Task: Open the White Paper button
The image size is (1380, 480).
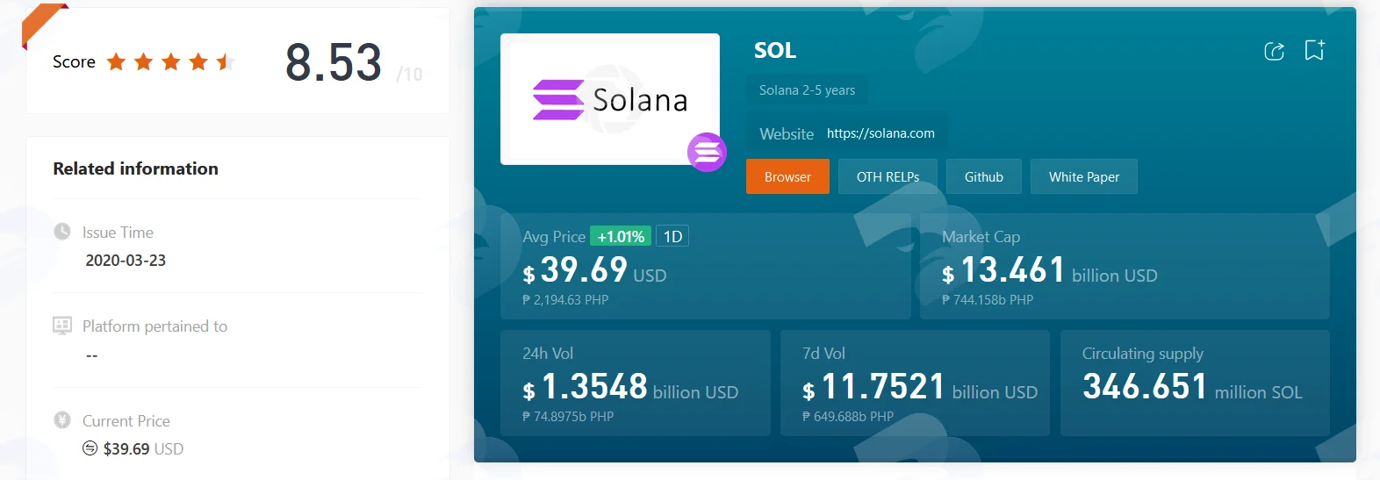Action: (x=1084, y=176)
